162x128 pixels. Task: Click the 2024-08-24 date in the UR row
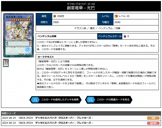[x=9, y=118]
